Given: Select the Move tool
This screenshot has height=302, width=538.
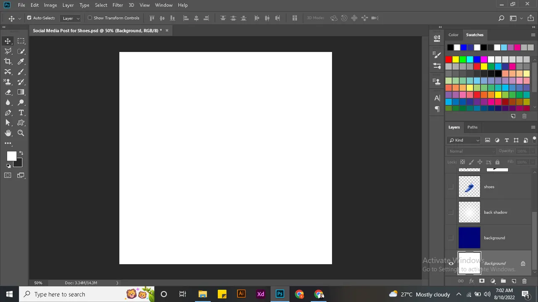Looking at the screenshot, I should pyautogui.click(x=8, y=41).
